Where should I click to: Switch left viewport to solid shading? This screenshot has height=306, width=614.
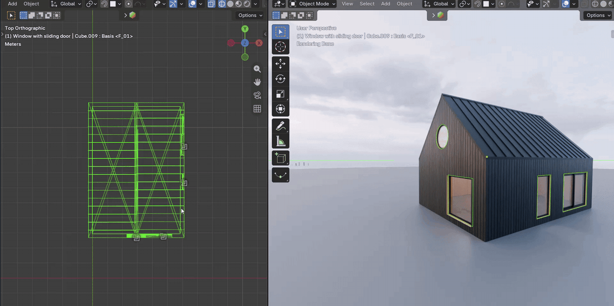(230, 4)
